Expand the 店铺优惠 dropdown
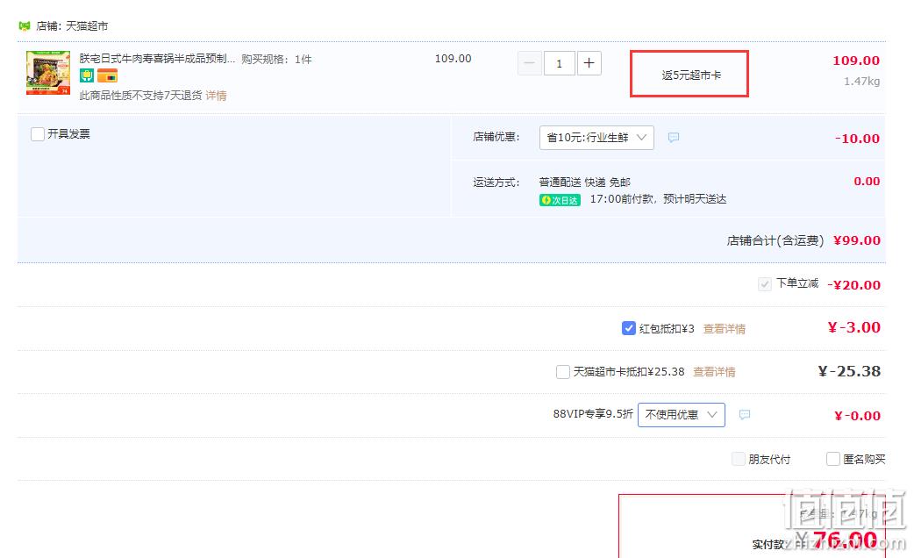Screen dimensions: 914x558 click(x=596, y=138)
